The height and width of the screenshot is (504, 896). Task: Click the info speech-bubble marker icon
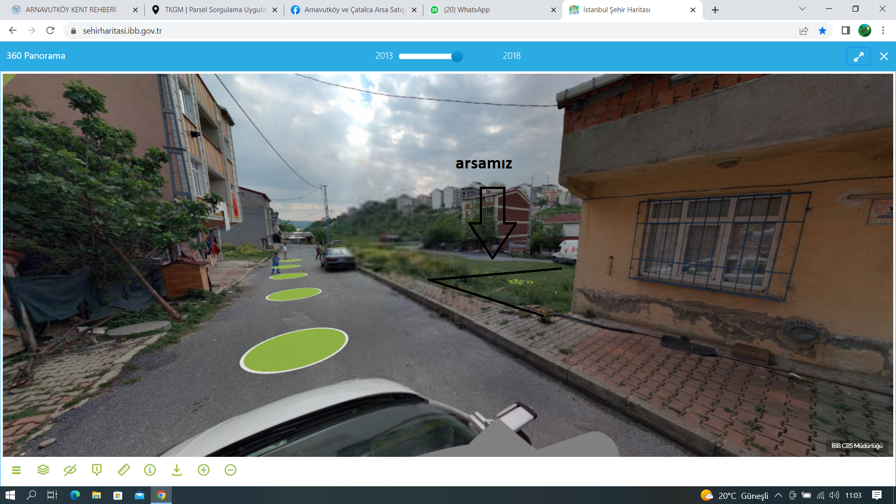(97, 470)
